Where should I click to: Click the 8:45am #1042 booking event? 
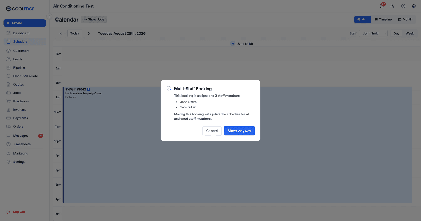(237, 145)
